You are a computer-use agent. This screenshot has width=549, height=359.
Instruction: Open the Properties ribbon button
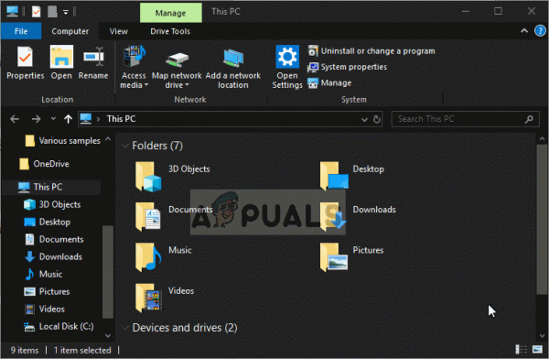point(26,63)
